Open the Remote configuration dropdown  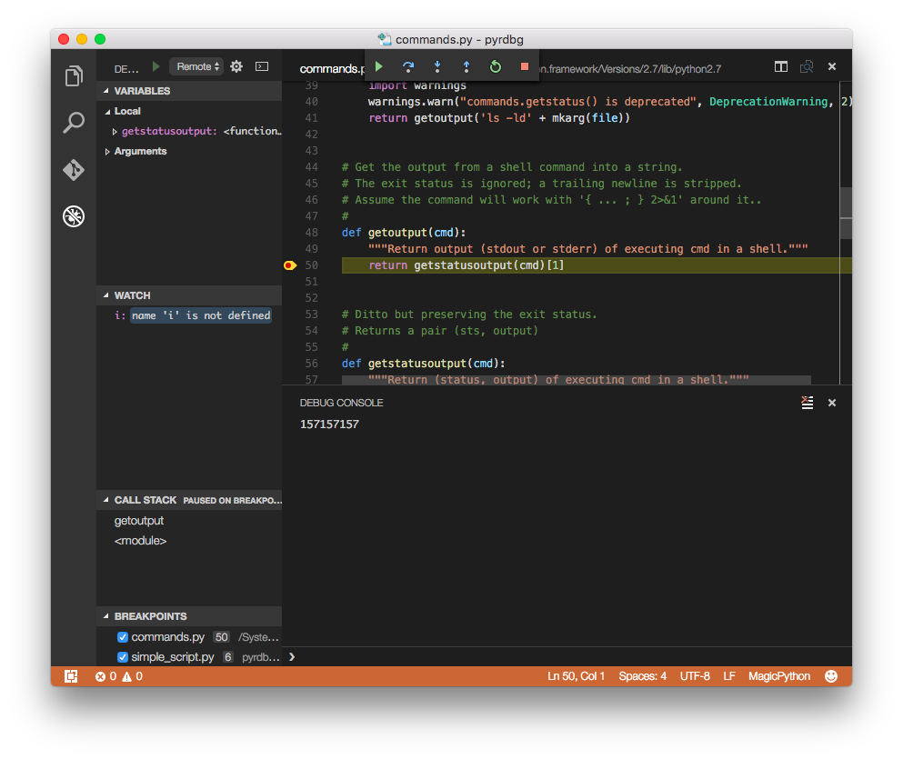196,65
